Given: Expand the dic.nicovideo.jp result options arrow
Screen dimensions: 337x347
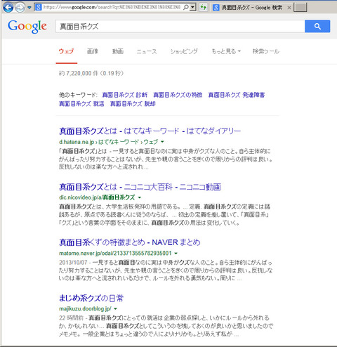Looking at the screenshot, I should click(x=140, y=197).
